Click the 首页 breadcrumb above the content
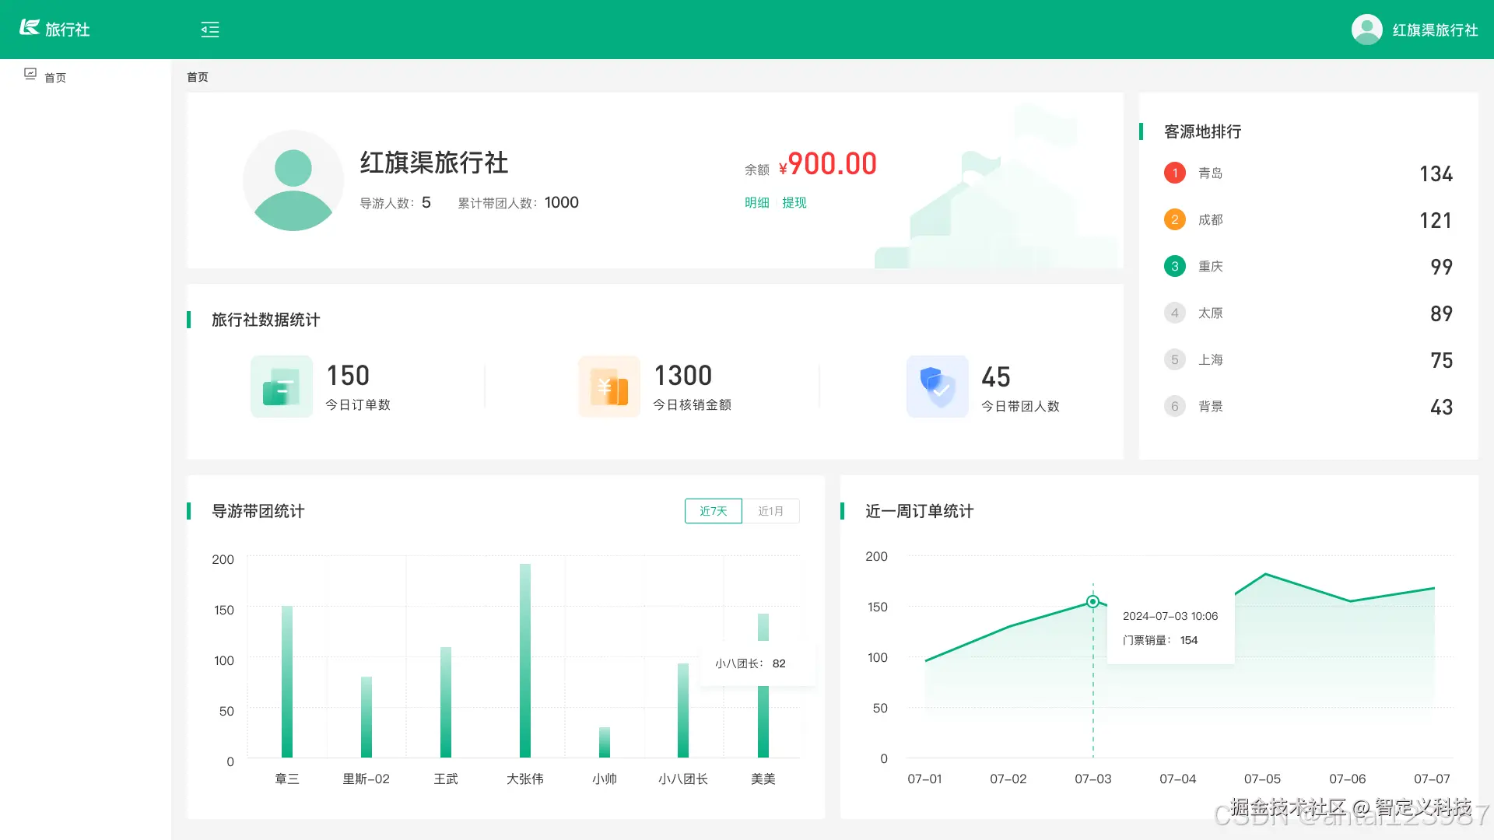Image resolution: width=1494 pixels, height=840 pixels. (x=198, y=77)
